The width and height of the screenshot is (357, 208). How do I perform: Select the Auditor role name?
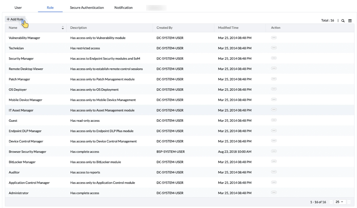coord(14,173)
